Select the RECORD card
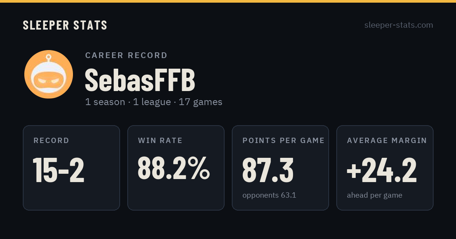456x239 pixels. point(71,168)
